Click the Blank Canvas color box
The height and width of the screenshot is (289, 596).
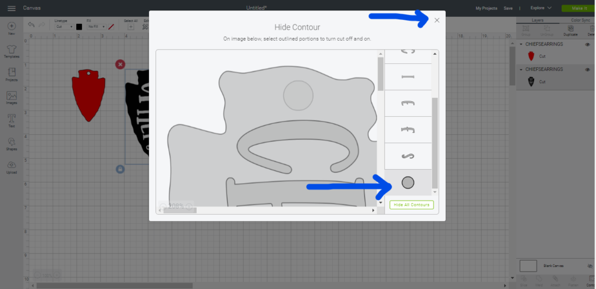coord(528,266)
